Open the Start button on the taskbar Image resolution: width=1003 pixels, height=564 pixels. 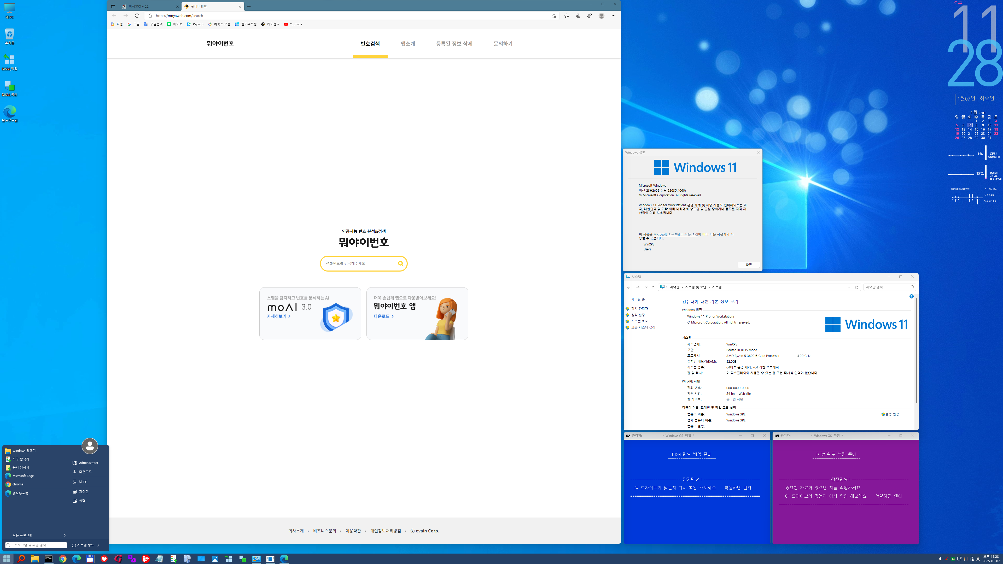[x=7, y=559]
